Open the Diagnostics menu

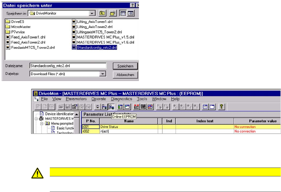tap(121, 99)
